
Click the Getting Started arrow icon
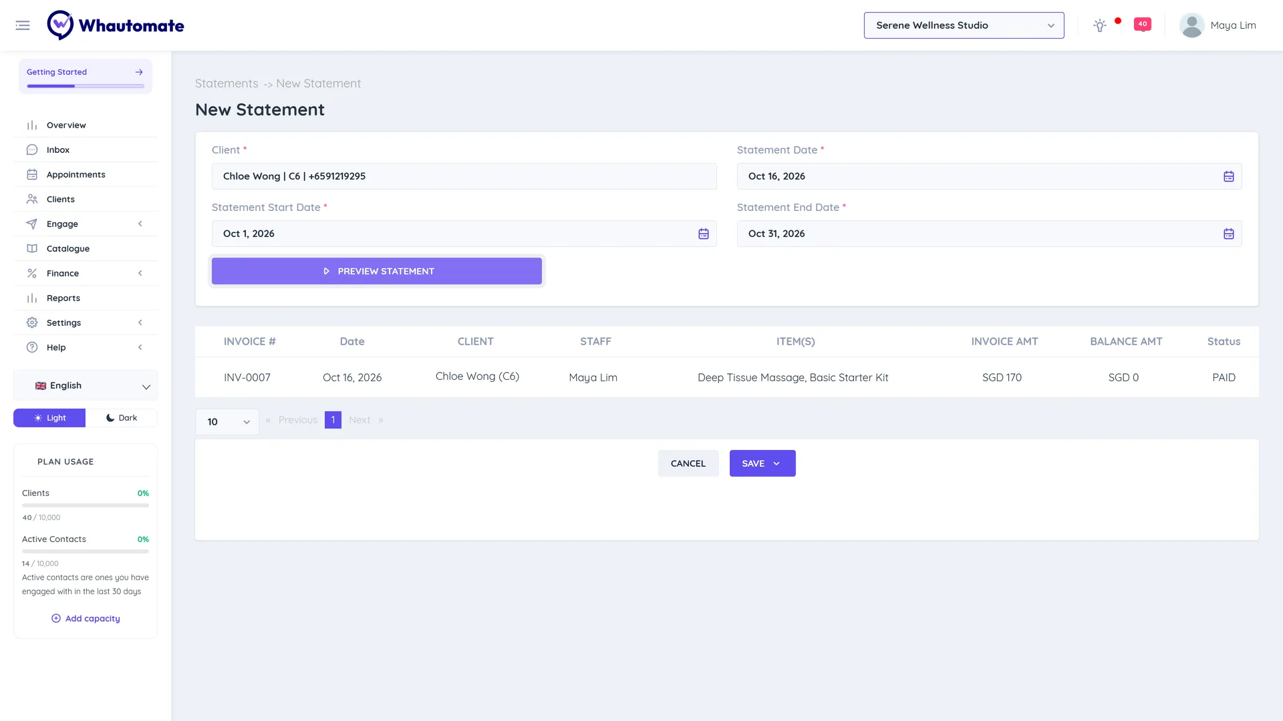click(x=139, y=72)
